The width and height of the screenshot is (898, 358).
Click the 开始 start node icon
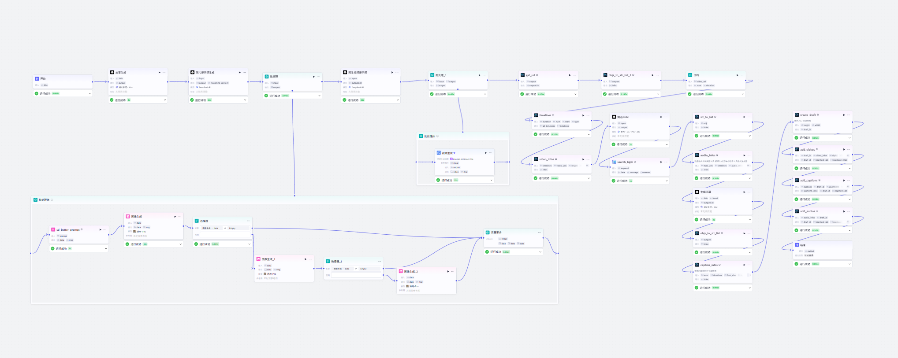37,79
